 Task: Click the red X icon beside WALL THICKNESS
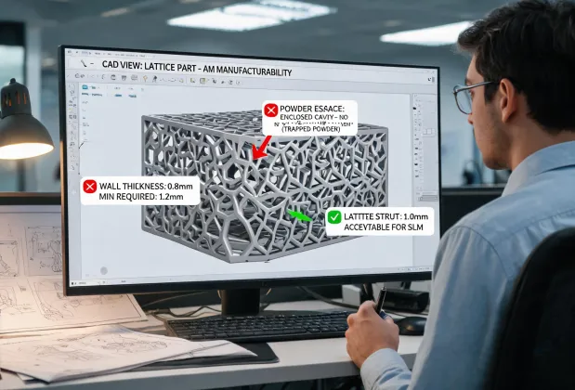coord(90,187)
